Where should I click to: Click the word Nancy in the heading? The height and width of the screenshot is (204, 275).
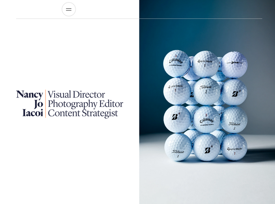click(x=29, y=94)
